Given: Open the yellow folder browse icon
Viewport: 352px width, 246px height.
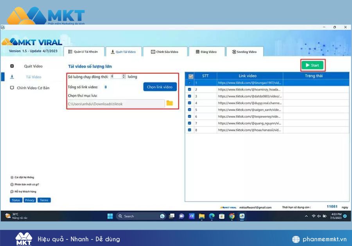Looking at the screenshot, I should coord(169,103).
